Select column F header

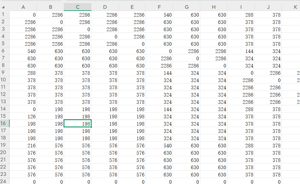(159, 7)
